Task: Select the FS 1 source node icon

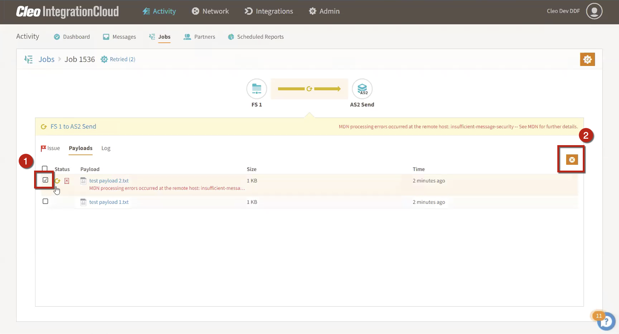Action: pyautogui.click(x=256, y=89)
